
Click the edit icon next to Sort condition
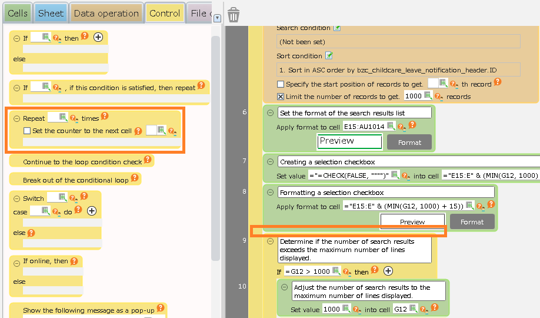[x=329, y=56]
